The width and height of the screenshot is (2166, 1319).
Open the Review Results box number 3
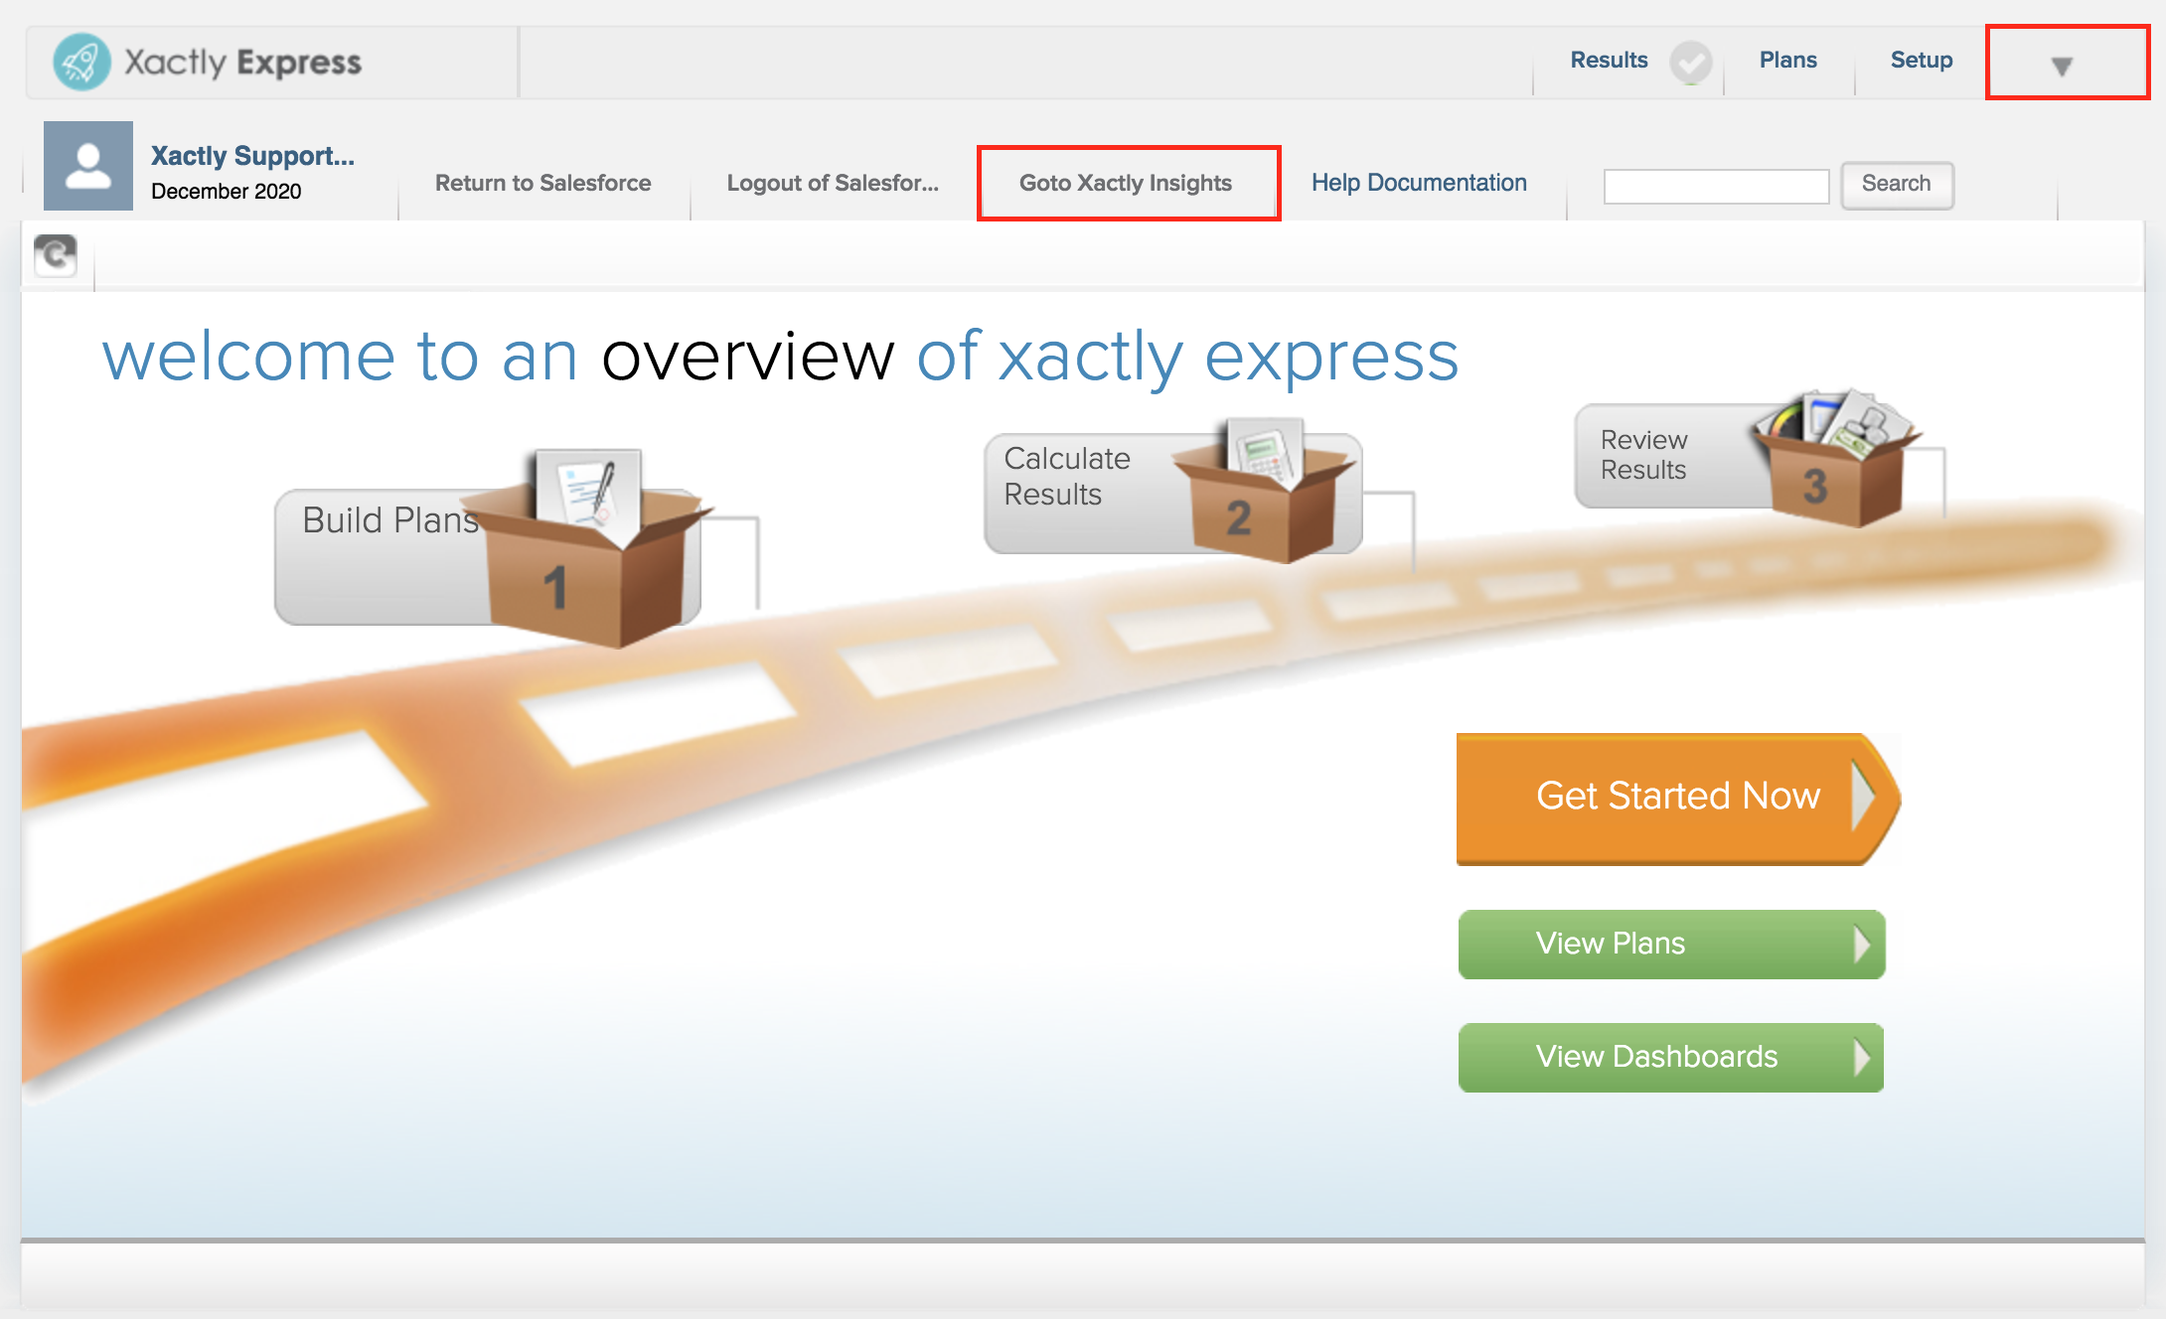point(1838,457)
